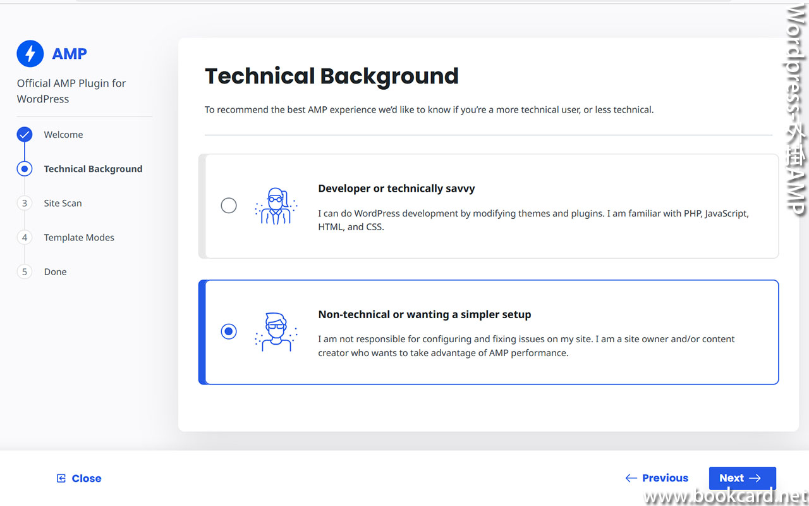The image size is (809, 506).
Task: Click the Developer or technically savvy heading
Action: pyautogui.click(x=396, y=188)
